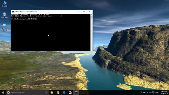Image resolution: width=169 pixels, height=95 pixels.
Task: Click the battery tray icon
Action: coord(144,93)
